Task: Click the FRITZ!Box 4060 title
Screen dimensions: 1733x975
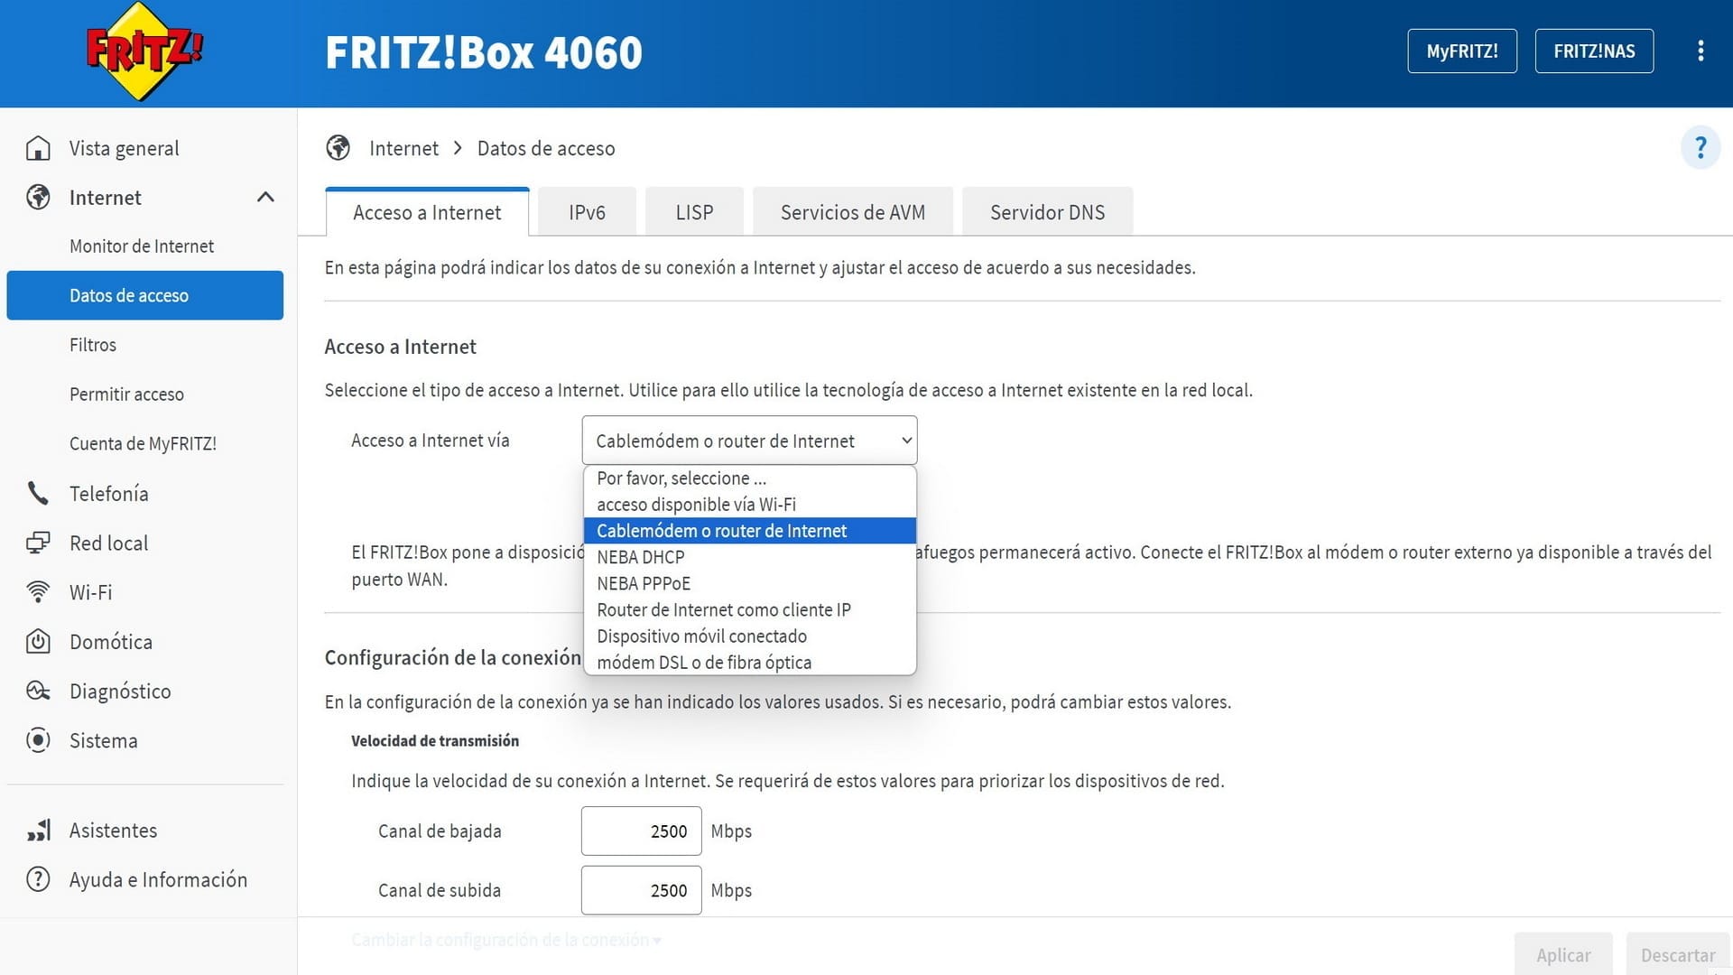Action: pos(484,52)
